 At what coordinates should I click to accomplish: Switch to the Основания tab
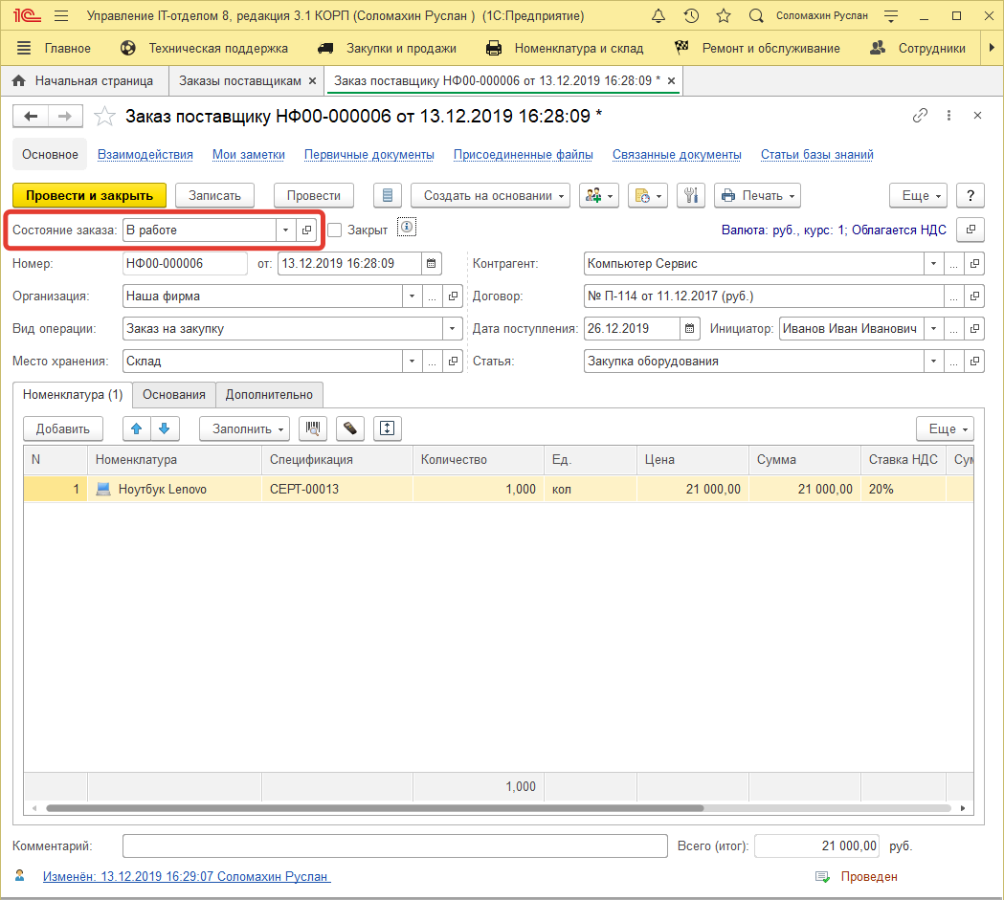coord(174,394)
